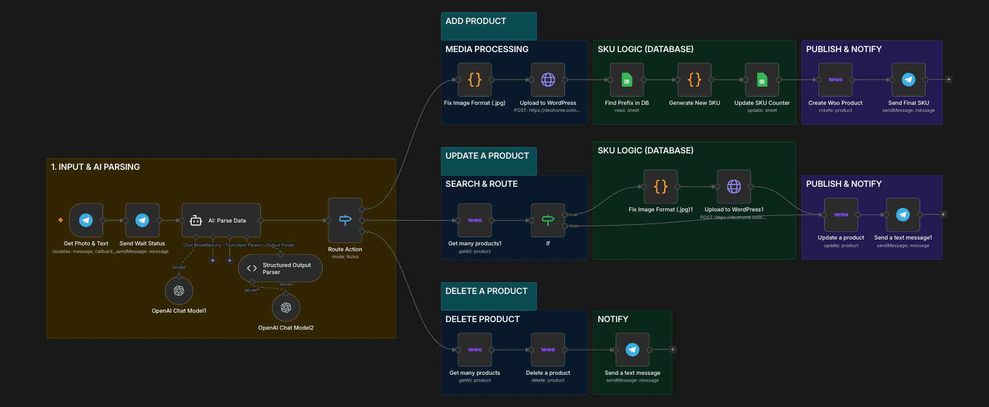The image size is (989, 407).
Task: Select the UPDATE A PRODUCT sticky note
Action: tap(489, 161)
